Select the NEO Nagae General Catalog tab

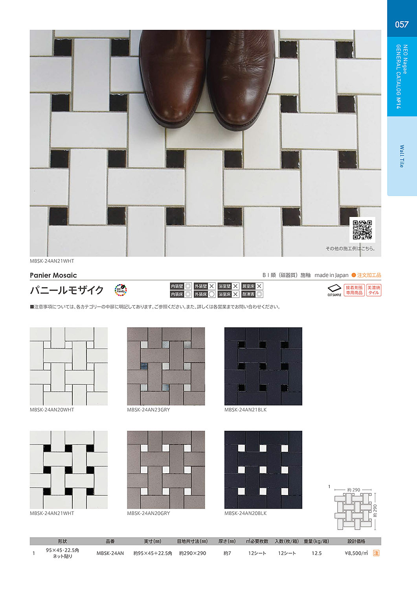[402, 77]
